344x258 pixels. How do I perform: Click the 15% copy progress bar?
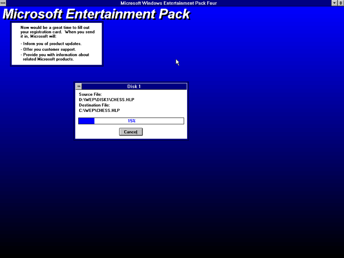(131, 121)
